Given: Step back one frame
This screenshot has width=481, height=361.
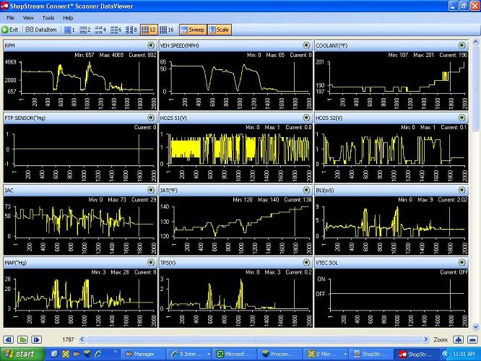Looking at the screenshot, I should [8, 339].
